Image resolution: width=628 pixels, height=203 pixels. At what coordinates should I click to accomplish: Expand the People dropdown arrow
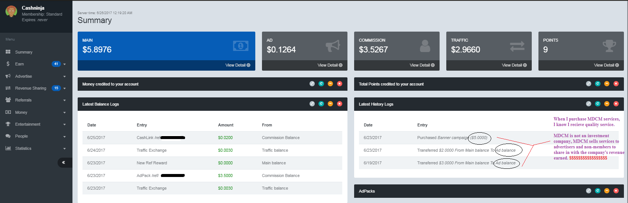(65, 137)
